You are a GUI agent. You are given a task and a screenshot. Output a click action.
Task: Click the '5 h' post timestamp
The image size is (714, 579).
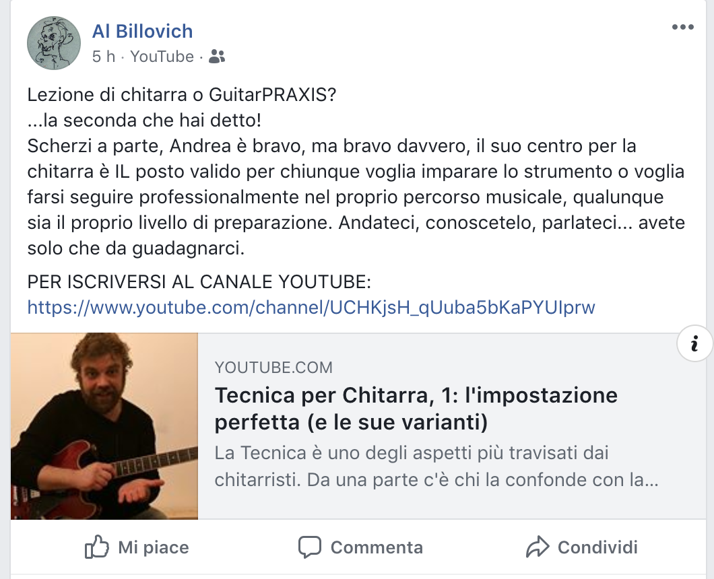103,57
